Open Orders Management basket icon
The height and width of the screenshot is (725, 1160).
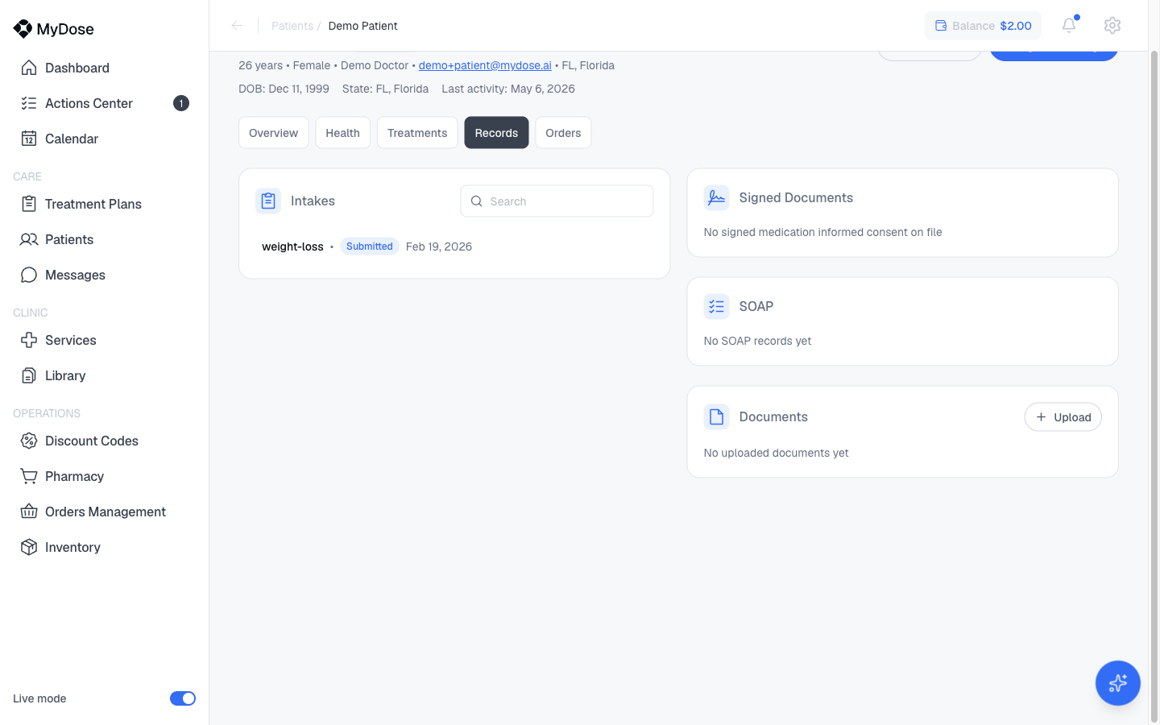(x=29, y=512)
